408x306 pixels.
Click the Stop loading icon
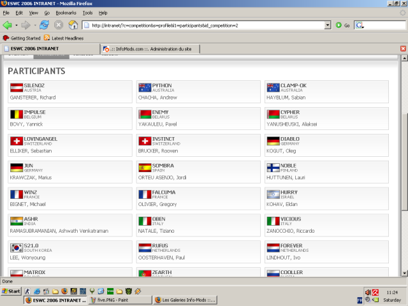pyautogui.click(x=59, y=25)
